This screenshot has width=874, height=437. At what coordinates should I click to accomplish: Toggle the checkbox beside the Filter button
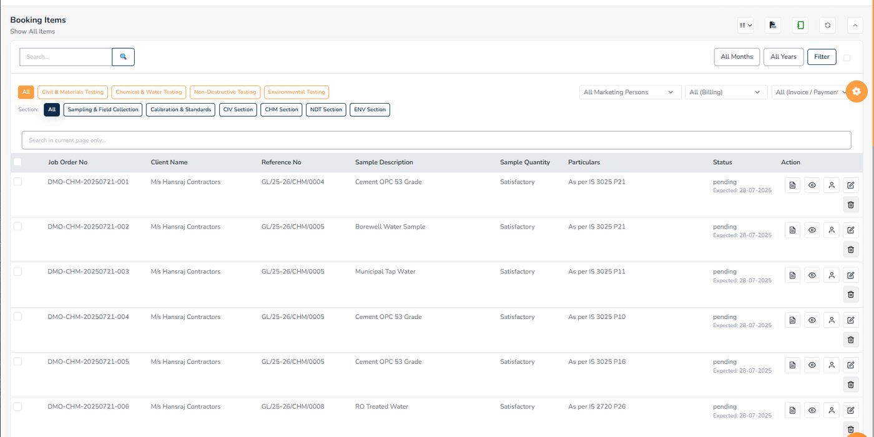coord(847,57)
